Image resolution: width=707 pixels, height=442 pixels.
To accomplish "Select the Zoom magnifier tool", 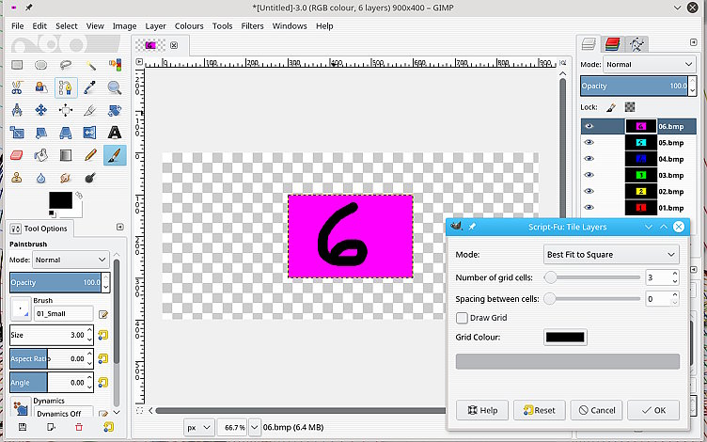I will click(x=115, y=87).
